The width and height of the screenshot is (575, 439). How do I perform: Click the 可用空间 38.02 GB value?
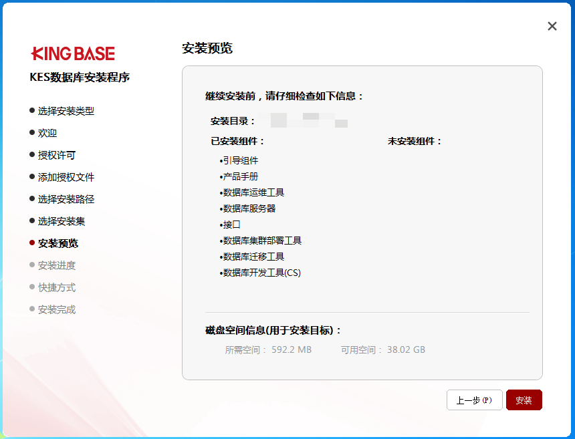tap(383, 350)
